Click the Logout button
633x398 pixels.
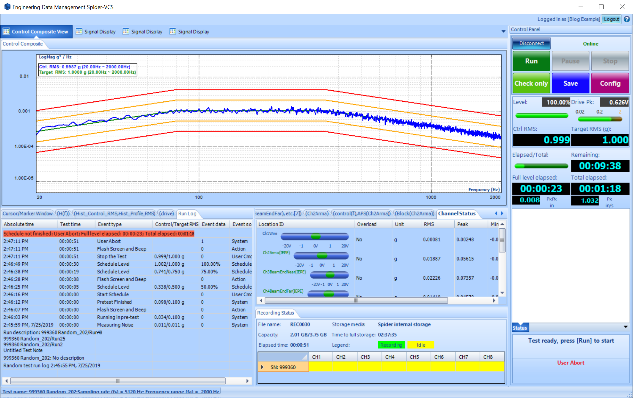point(611,19)
